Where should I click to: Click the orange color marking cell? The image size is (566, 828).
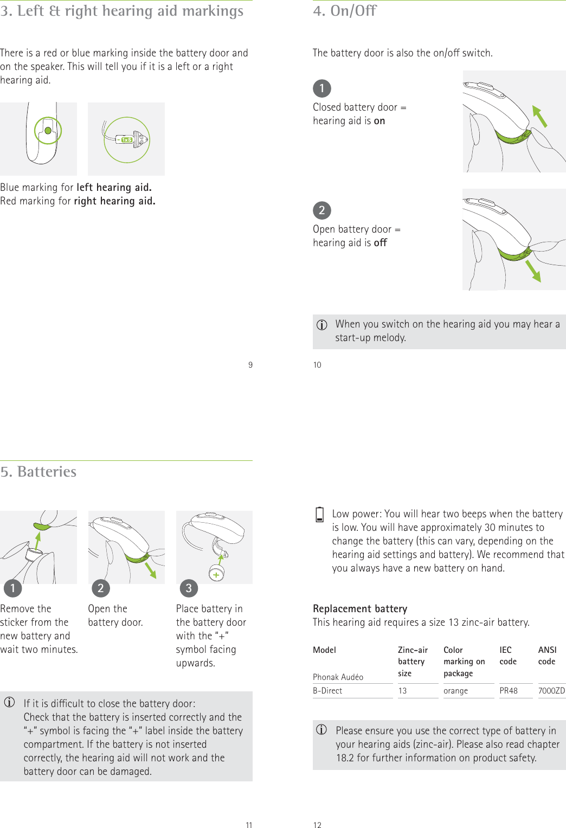coord(455,691)
